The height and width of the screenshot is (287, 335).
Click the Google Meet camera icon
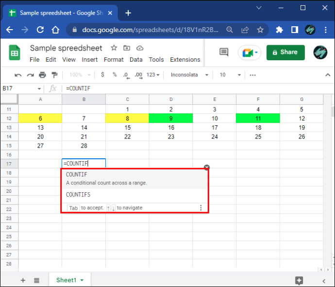(x=248, y=52)
